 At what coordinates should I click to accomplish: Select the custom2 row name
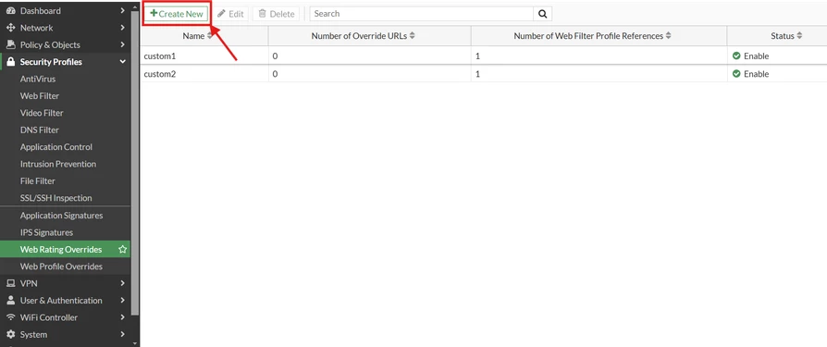159,74
